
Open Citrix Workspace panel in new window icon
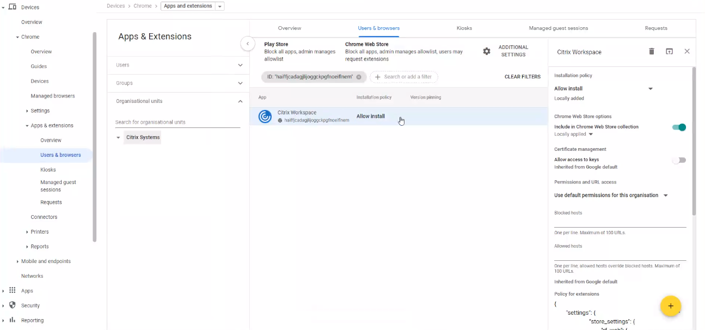[669, 51]
